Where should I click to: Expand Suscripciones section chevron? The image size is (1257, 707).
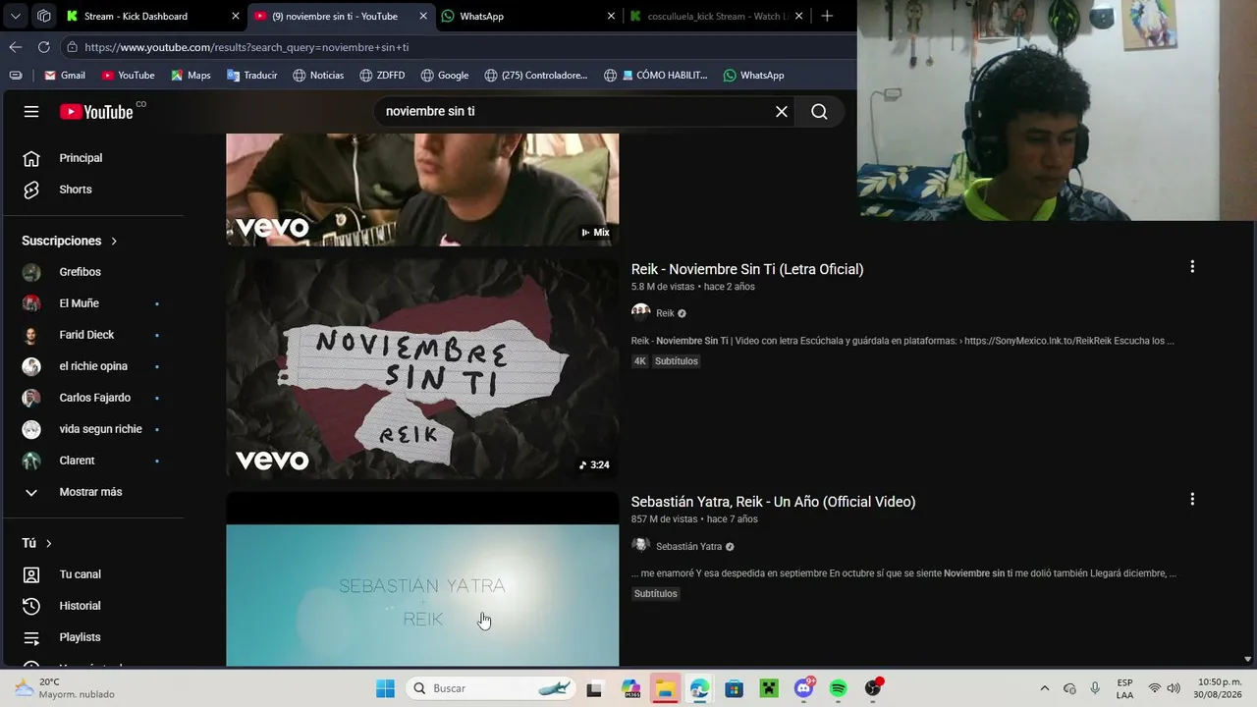point(114,241)
